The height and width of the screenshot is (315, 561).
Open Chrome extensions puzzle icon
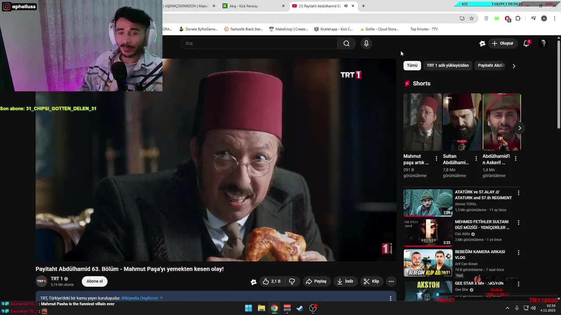pyautogui.click(x=518, y=18)
